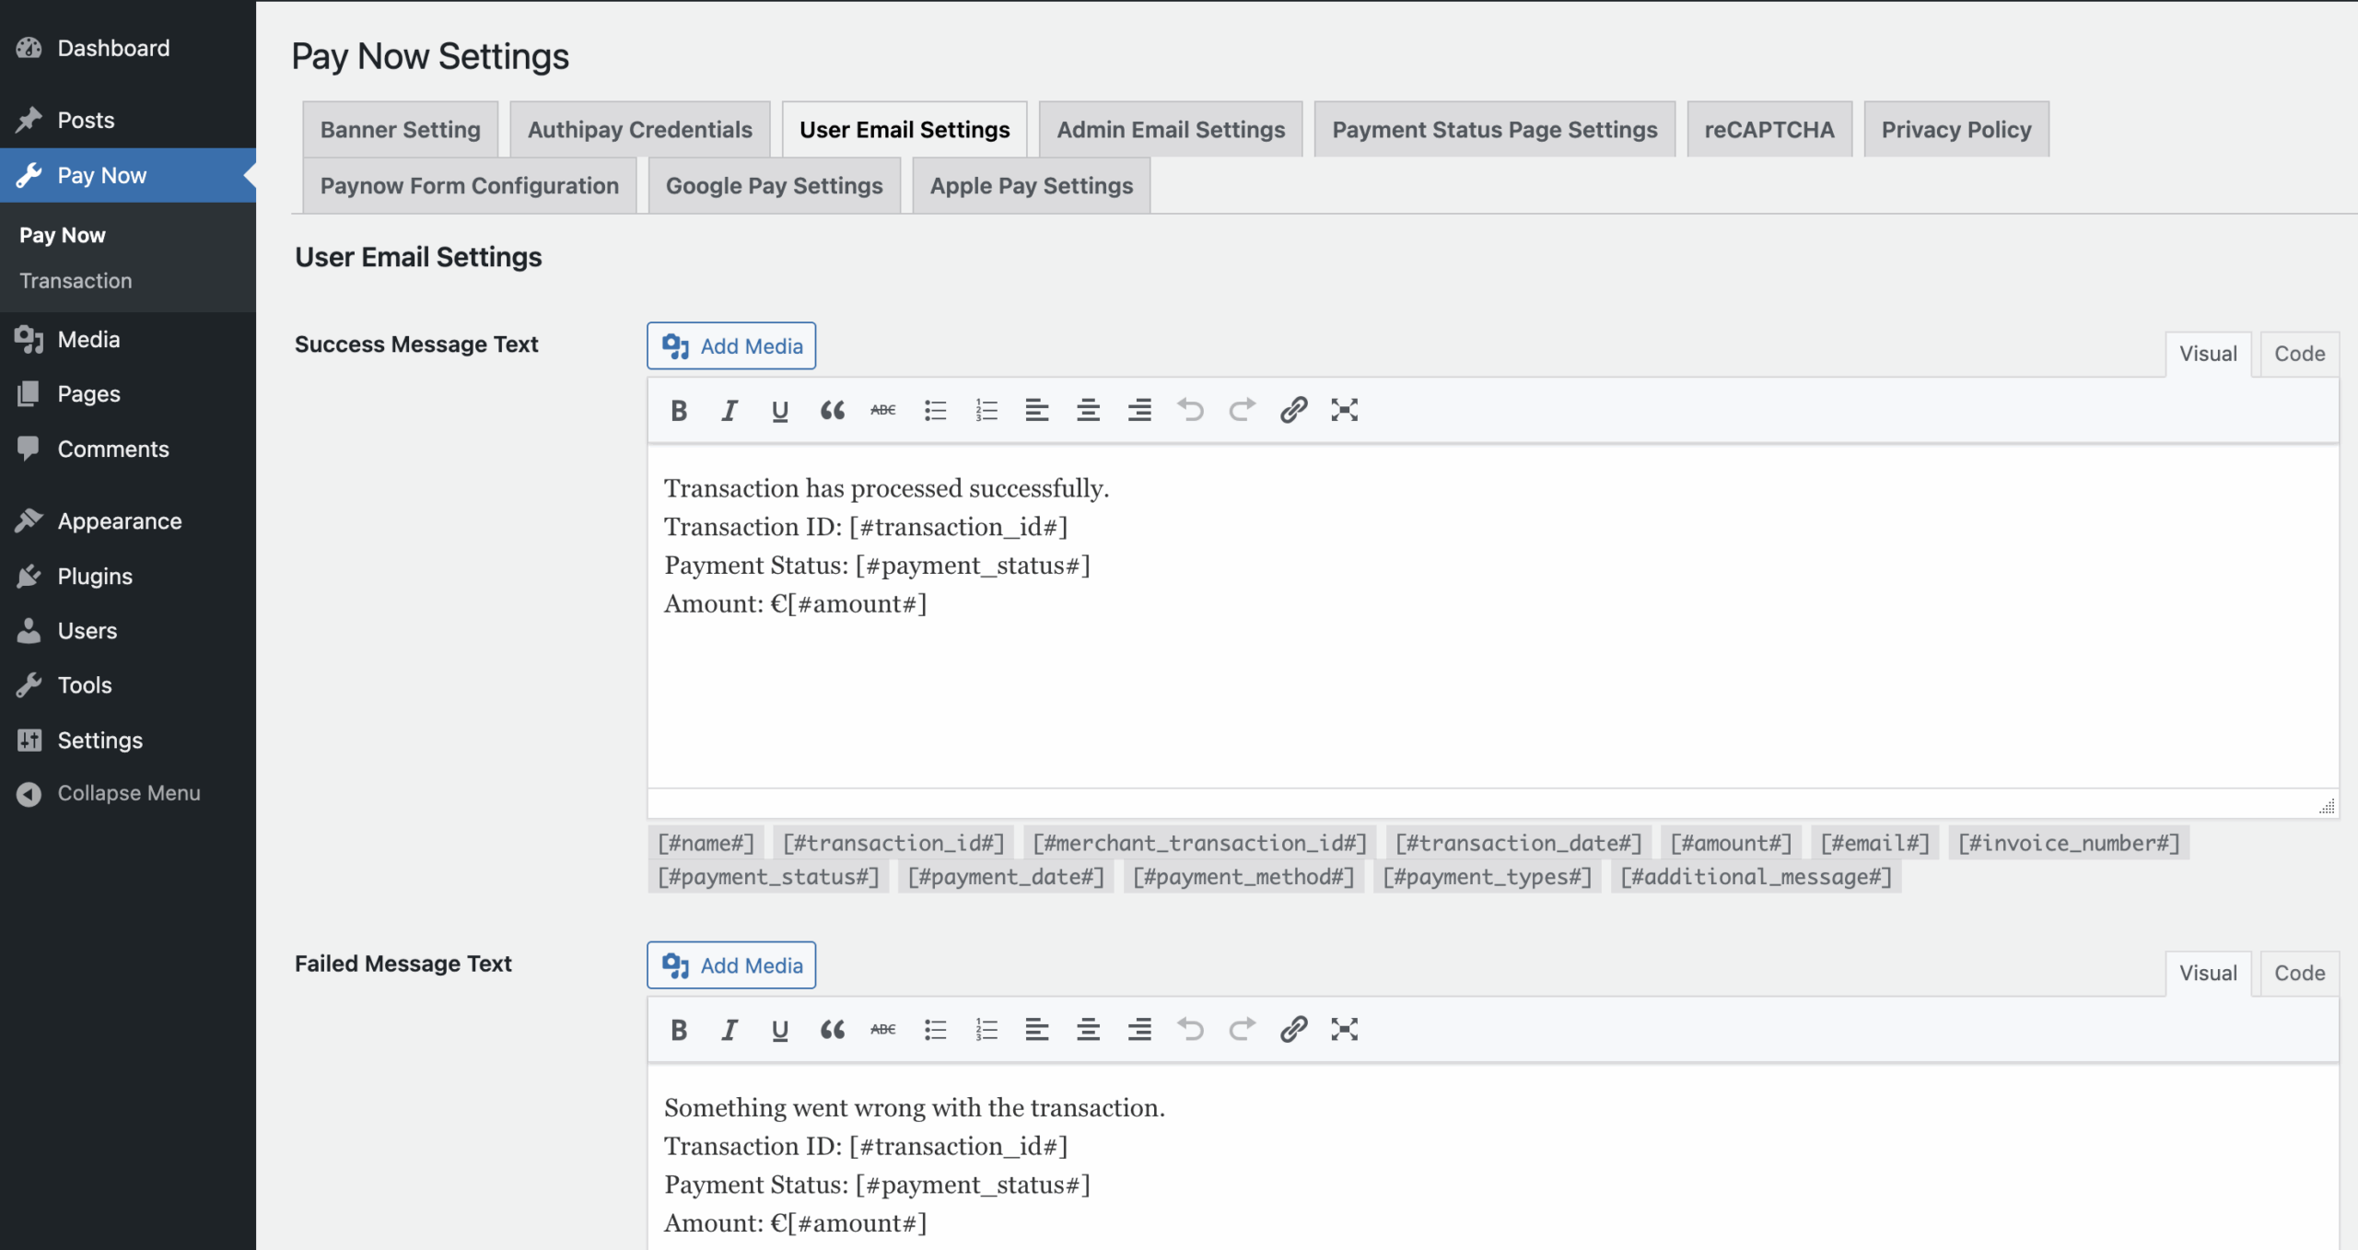
Task: Toggle Italic in Failed Message editor
Action: pyautogui.click(x=730, y=1030)
